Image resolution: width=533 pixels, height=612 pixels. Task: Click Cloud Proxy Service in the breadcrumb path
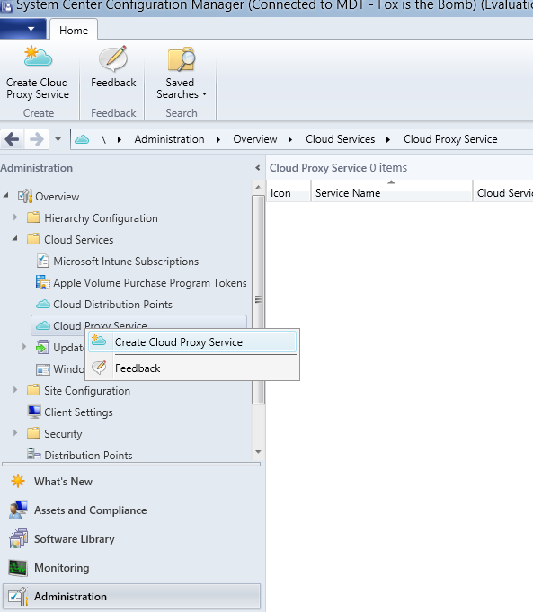tap(450, 139)
